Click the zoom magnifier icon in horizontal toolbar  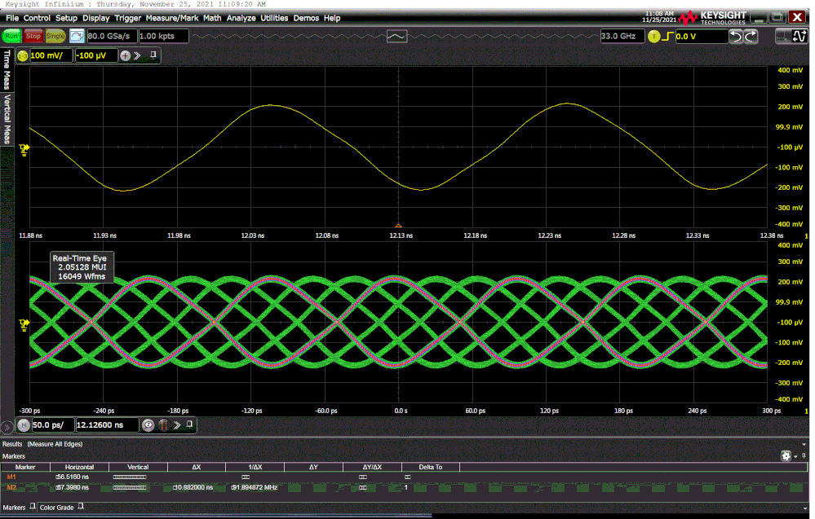point(148,424)
